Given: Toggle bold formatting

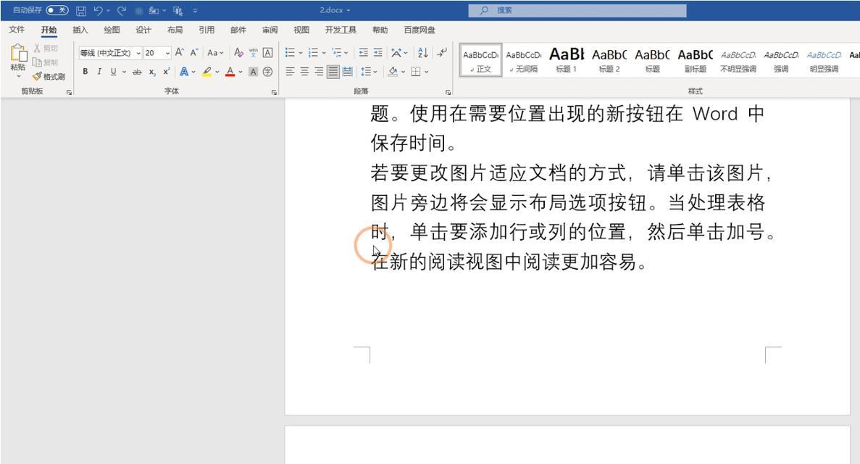Looking at the screenshot, I should pyautogui.click(x=85, y=71).
